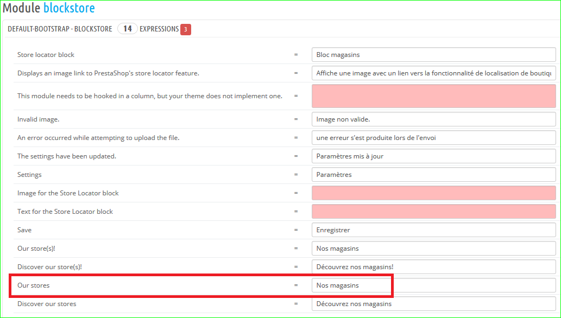Image resolution: width=561 pixels, height=318 pixels.
Task: Click the red badge showing 3 missing expressions
Action: click(x=185, y=29)
